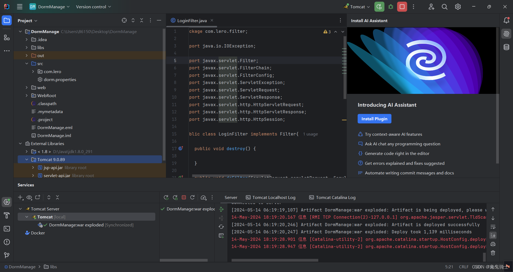Open the AI Assistant spiral sidebar icon
The image size is (513, 272).
click(506, 34)
